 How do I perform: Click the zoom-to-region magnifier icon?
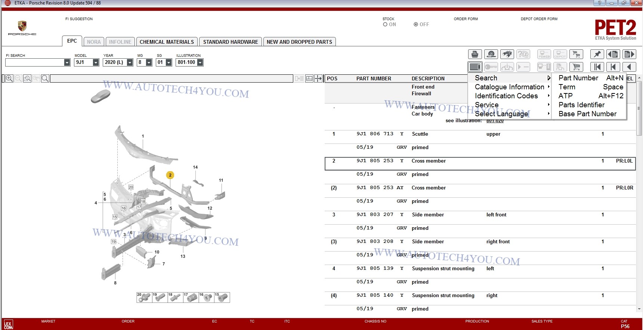point(27,78)
